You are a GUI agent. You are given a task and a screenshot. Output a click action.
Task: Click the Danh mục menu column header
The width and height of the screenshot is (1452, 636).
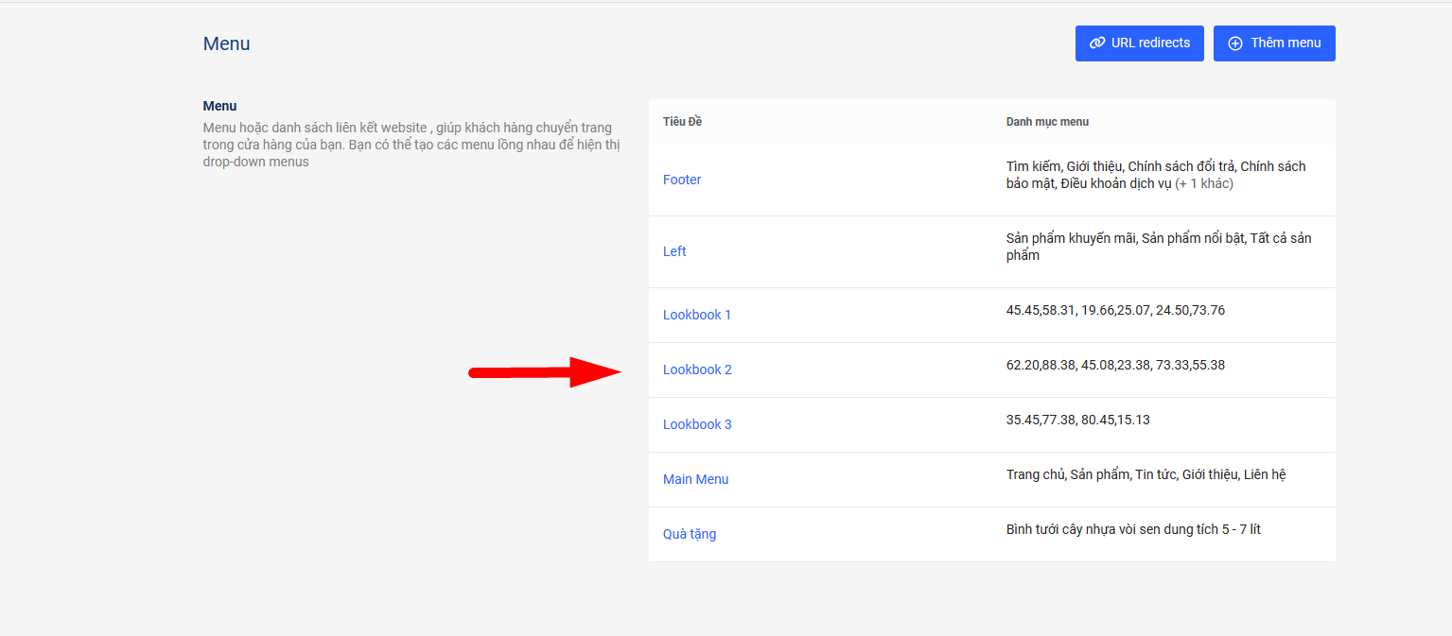[x=1047, y=122]
